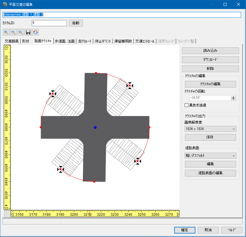Increase texture rotation with spinner up arrow

[233, 97]
